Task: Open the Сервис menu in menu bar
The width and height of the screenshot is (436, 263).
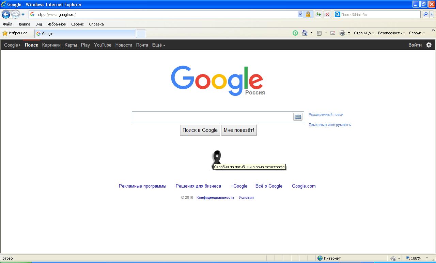Action: (77, 24)
